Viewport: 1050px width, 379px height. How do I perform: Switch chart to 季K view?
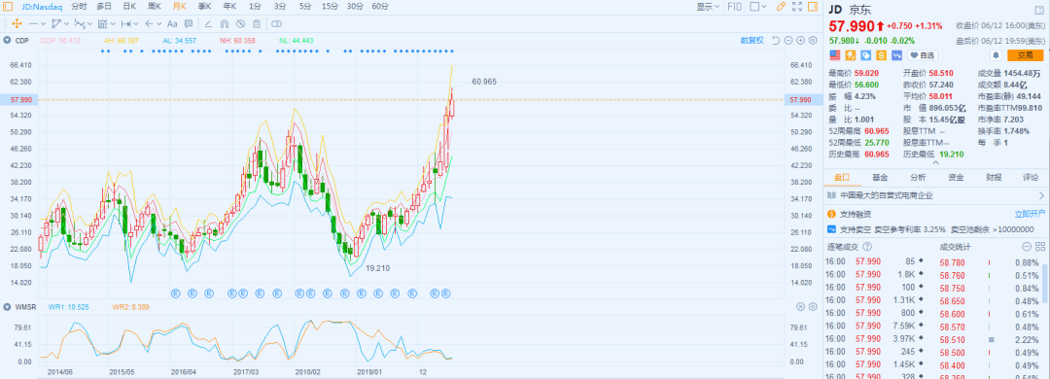(x=204, y=6)
